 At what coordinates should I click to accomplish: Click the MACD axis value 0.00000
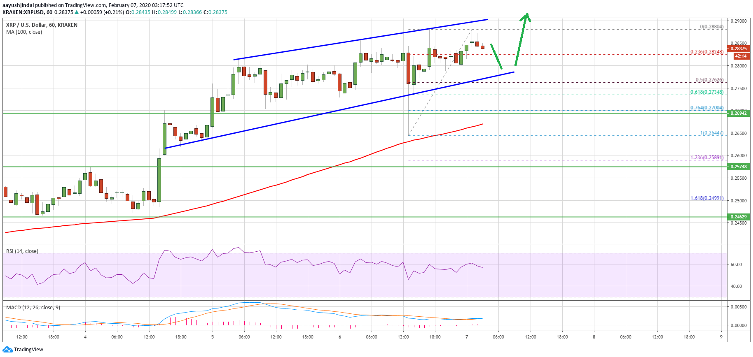pos(739,325)
